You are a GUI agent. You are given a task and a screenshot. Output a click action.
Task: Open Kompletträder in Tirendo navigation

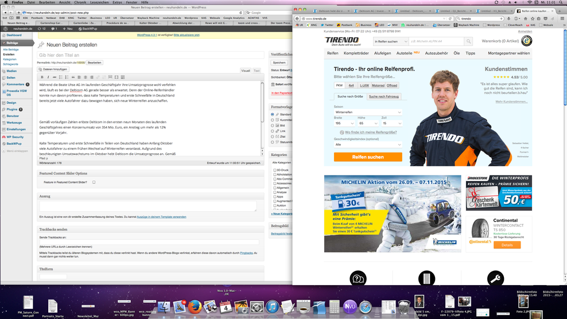tap(356, 53)
